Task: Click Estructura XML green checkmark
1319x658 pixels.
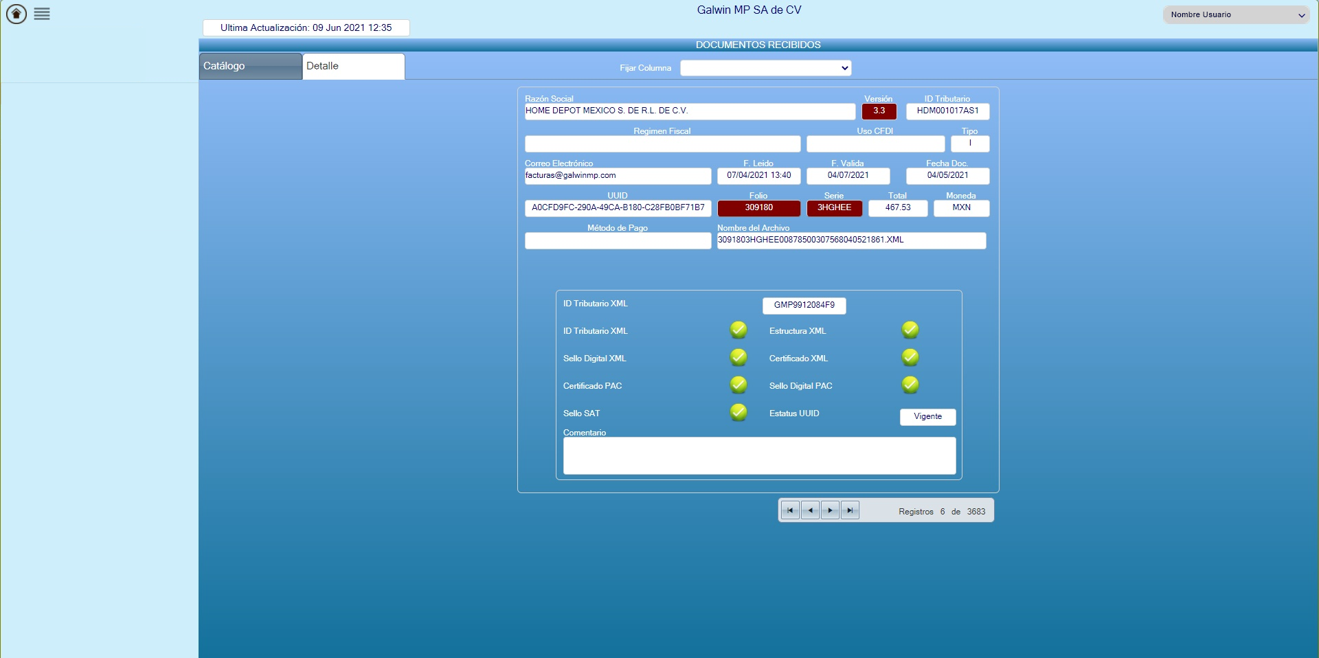Action: click(x=910, y=330)
